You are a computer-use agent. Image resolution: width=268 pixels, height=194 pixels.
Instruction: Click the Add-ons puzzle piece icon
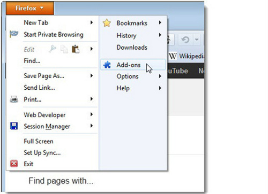click(x=107, y=65)
